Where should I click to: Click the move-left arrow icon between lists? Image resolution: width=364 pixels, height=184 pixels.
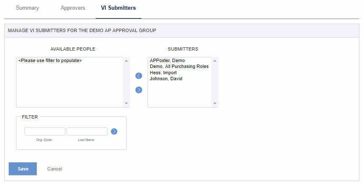click(139, 76)
